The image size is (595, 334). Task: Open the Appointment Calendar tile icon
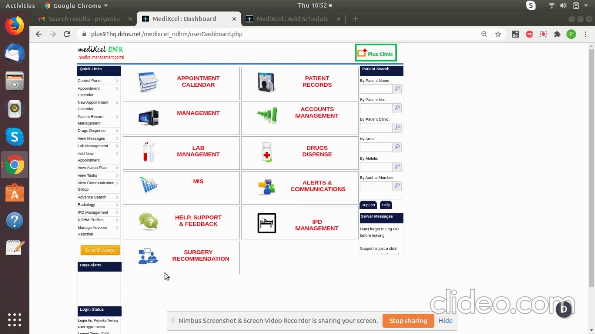click(148, 82)
